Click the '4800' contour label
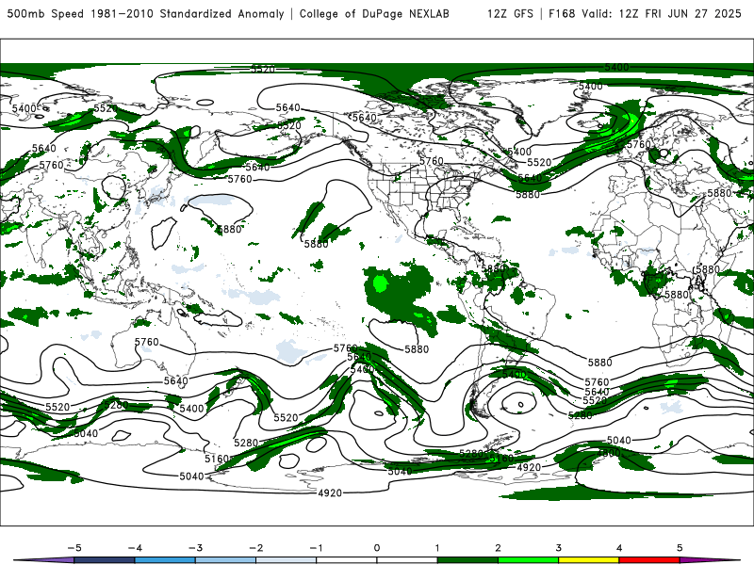754x565 pixels. click(608, 453)
